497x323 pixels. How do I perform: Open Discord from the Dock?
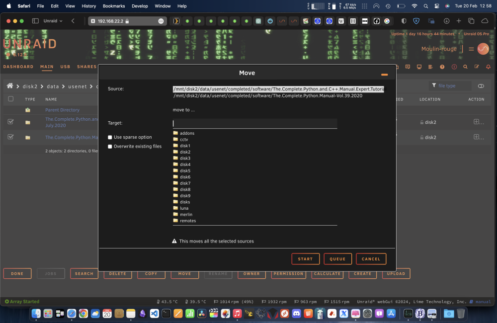point(296,314)
